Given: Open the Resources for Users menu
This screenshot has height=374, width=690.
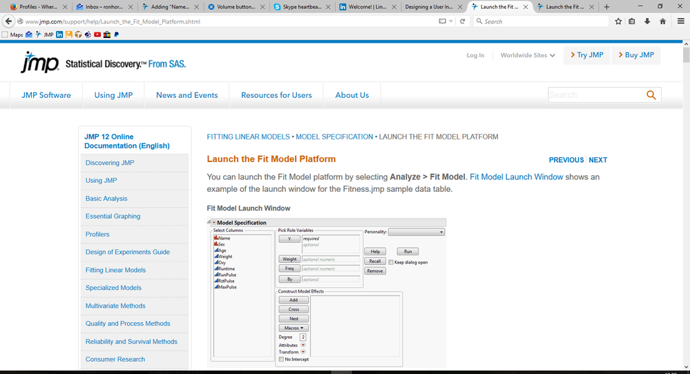Looking at the screenshot, I should tap(276, 95).
